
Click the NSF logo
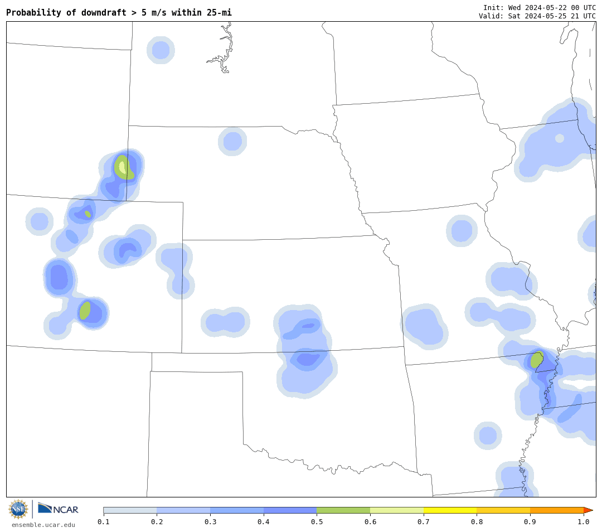18,509
